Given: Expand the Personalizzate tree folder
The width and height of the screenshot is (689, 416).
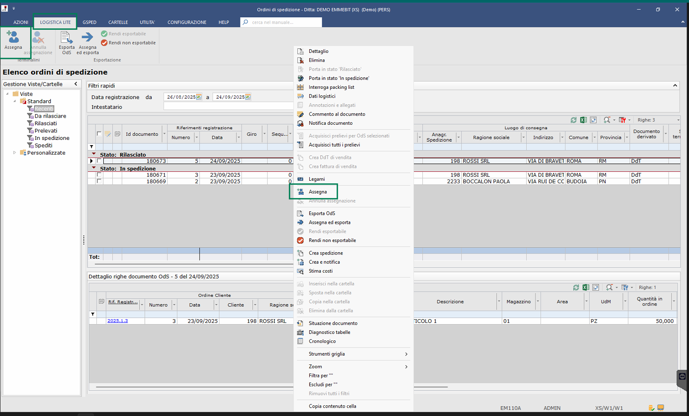Looking at the screenshot, I should pos(15,153).
